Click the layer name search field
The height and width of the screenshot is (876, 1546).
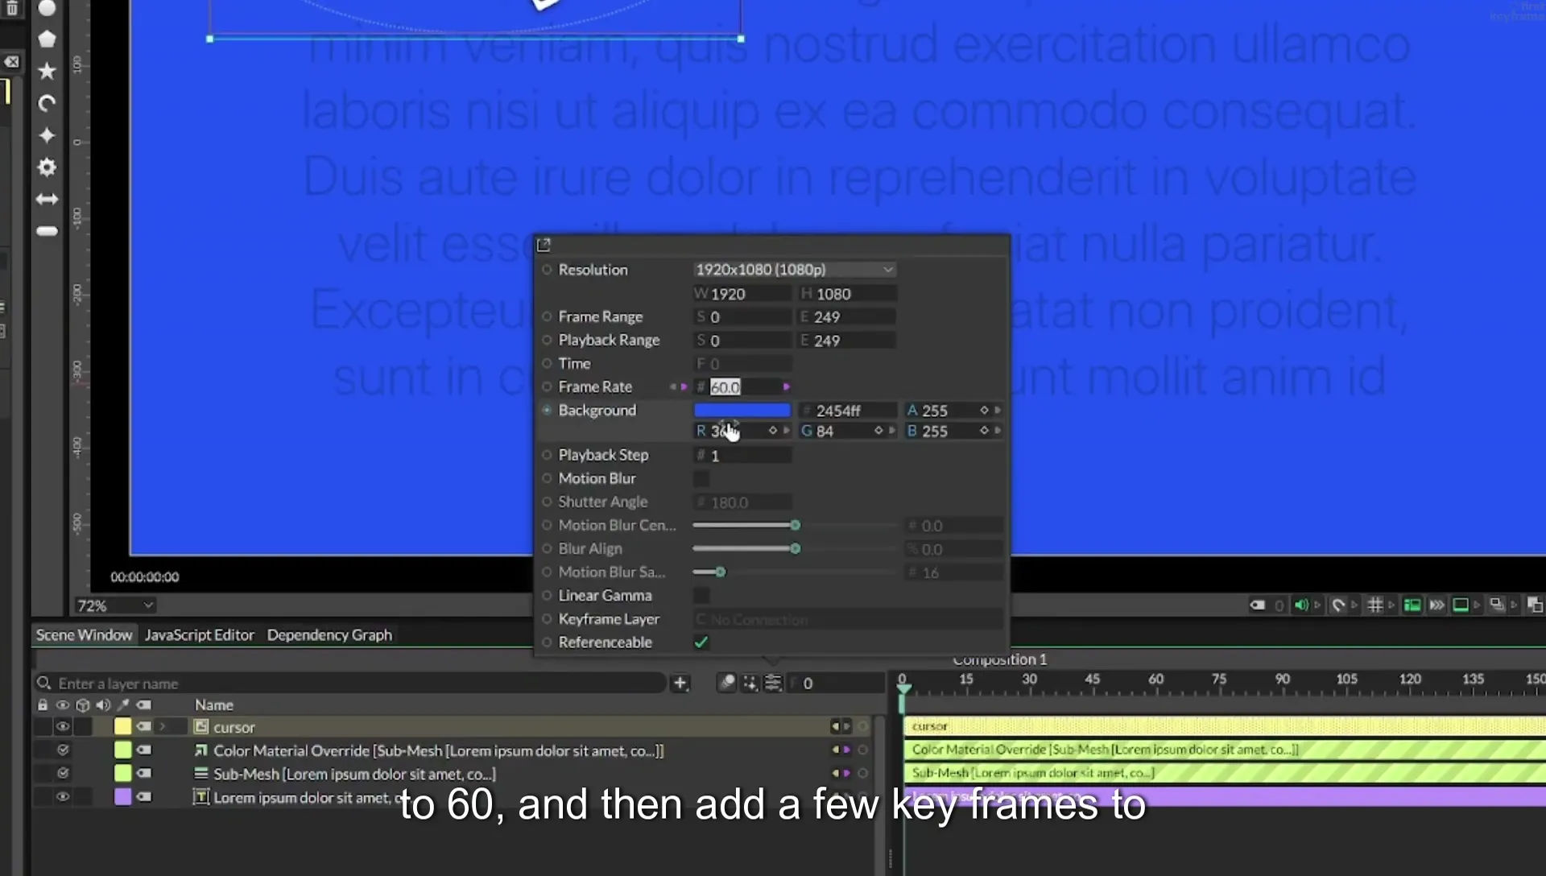(350, 684)
